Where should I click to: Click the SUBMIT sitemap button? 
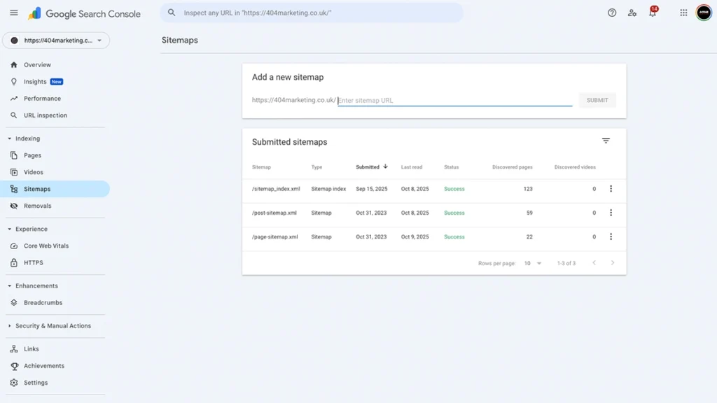(597, 100)
